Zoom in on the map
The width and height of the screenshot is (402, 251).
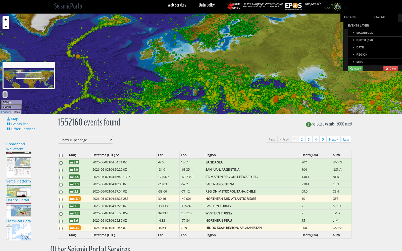(6, 19)
